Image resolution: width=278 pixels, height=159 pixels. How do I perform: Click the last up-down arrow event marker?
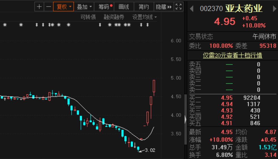(x=147, y=25)
